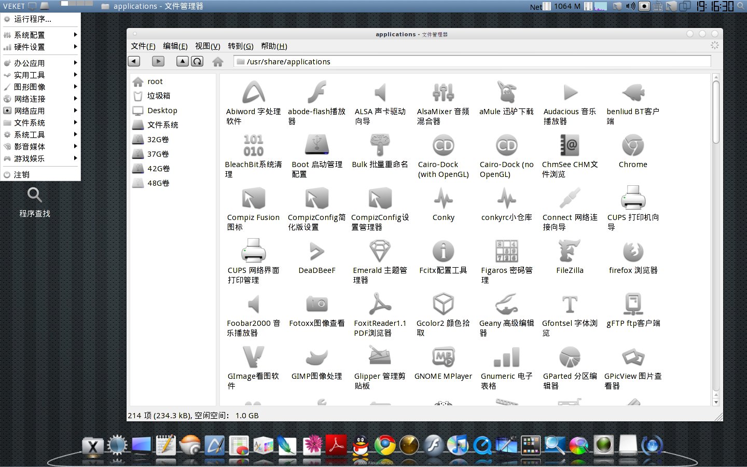Expand the 实用工具 submenu

click(40, 75)
